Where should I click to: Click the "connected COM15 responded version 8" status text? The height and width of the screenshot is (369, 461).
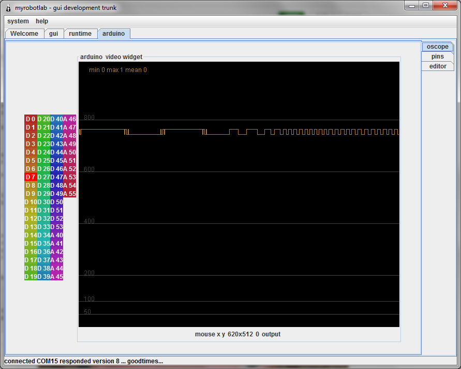coord(62,361)
